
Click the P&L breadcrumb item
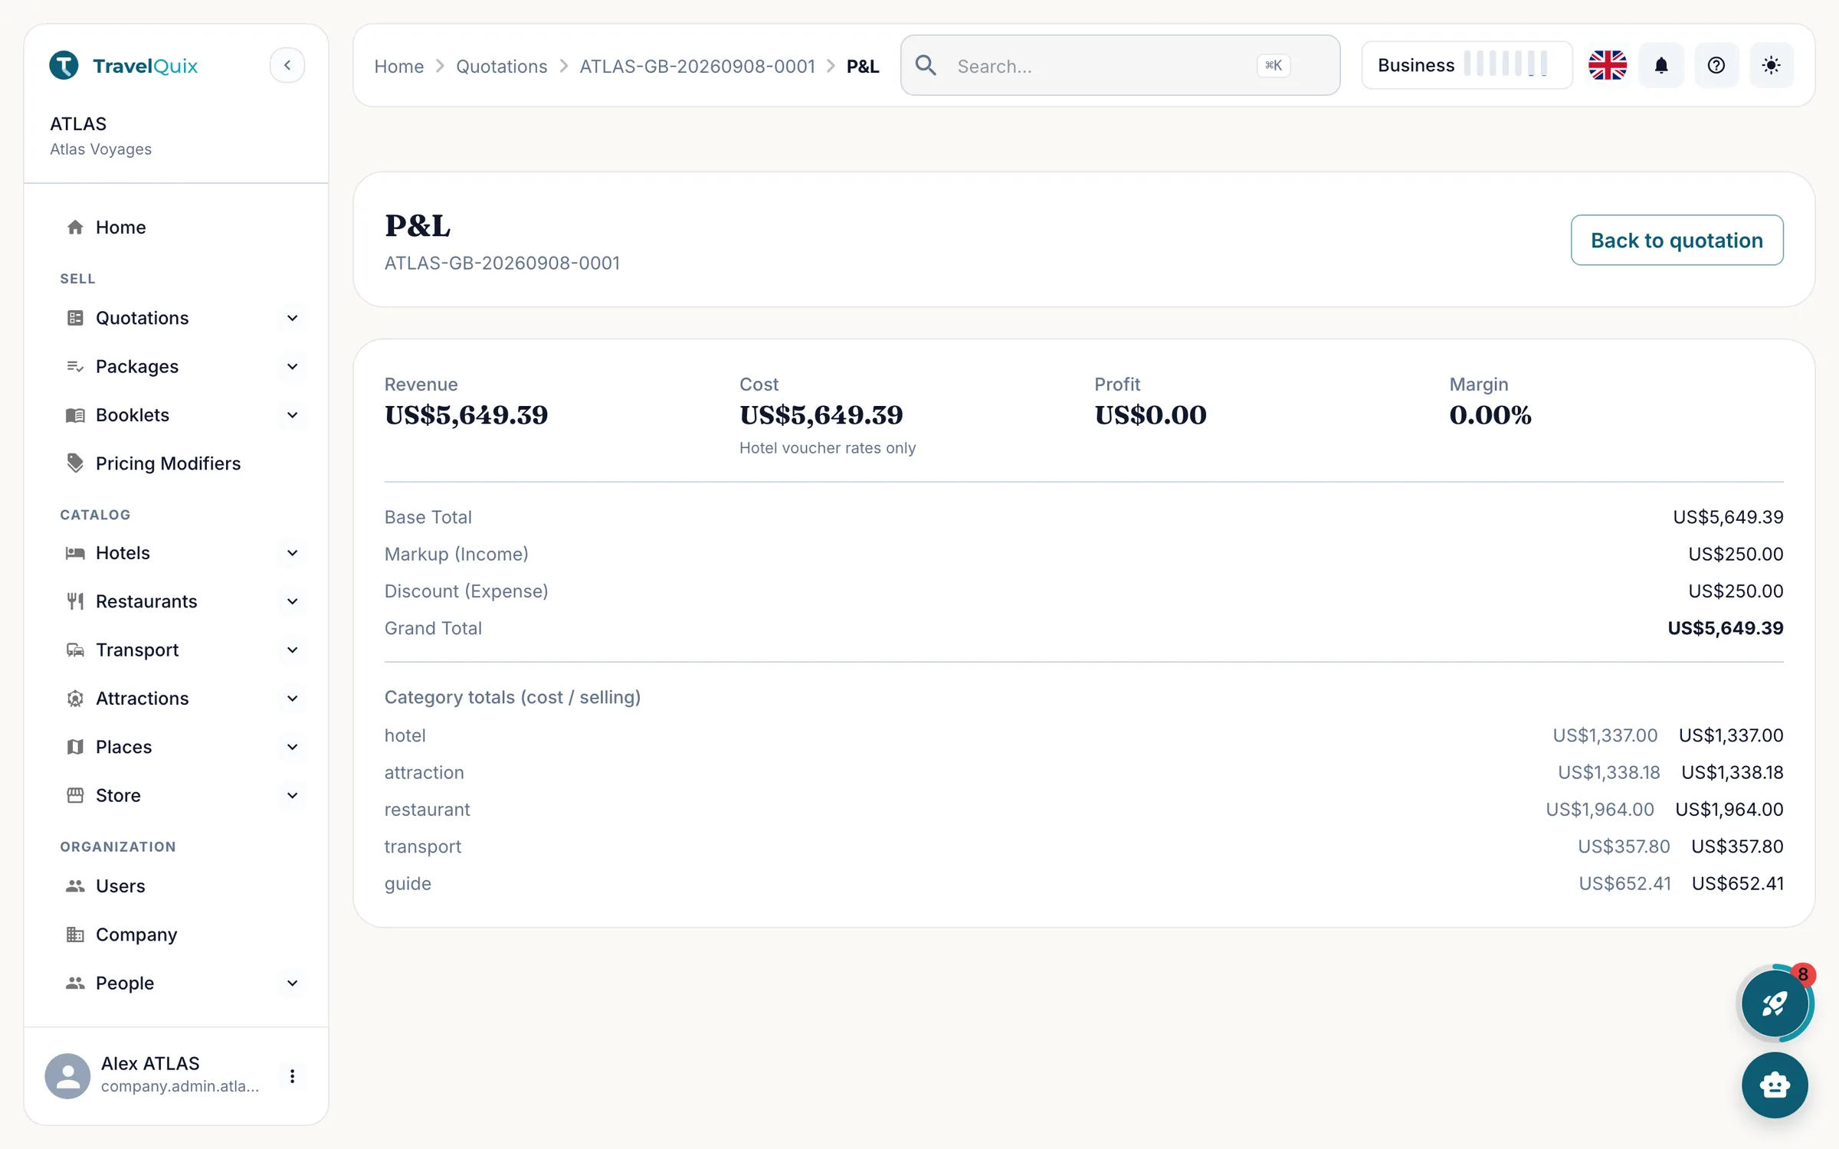click(x=863, y=67)
